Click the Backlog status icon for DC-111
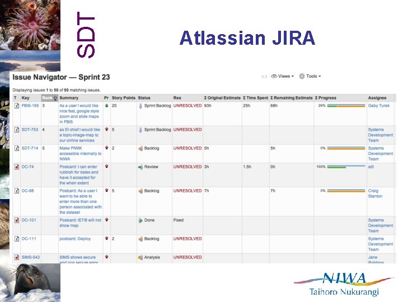 [140, 239]
